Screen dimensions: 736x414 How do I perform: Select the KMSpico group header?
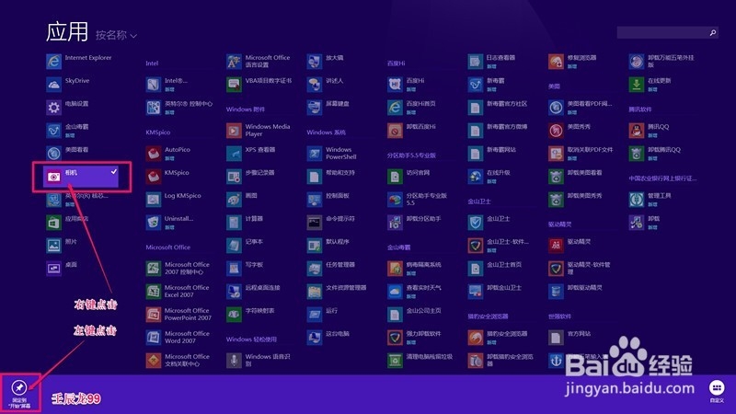coord(157,132)
